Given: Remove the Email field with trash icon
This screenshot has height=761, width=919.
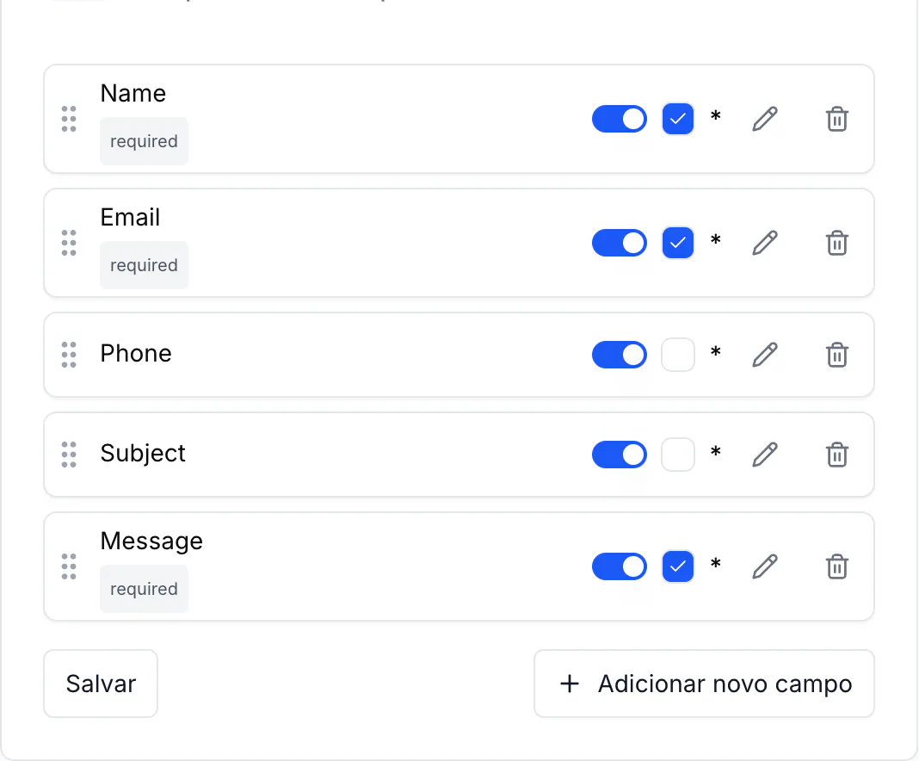Looking at the screenshot, I should tap(837, 243).
